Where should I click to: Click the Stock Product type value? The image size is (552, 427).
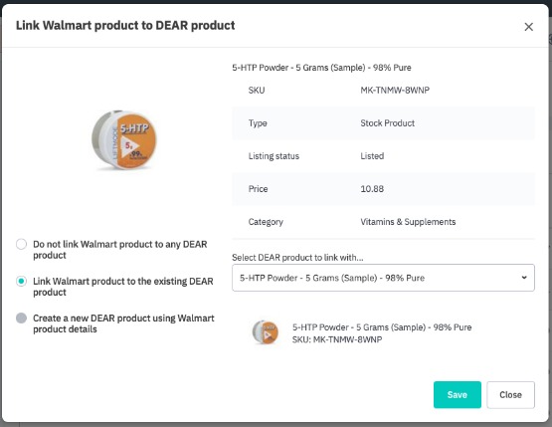coord(387,123)
